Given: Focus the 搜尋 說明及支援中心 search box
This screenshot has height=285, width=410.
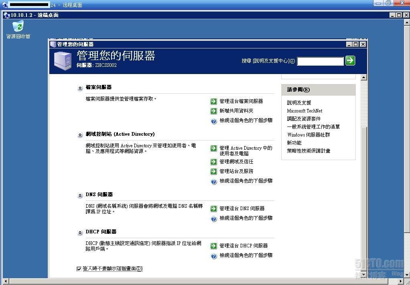Looking at the screenshot, I should click(320, 61).
